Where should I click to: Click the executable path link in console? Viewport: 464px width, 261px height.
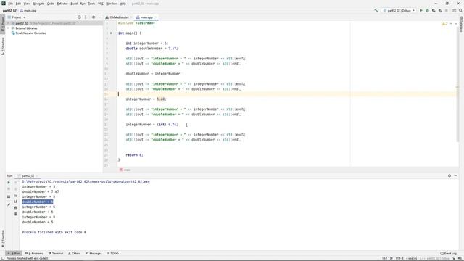[x=86, y=181]
